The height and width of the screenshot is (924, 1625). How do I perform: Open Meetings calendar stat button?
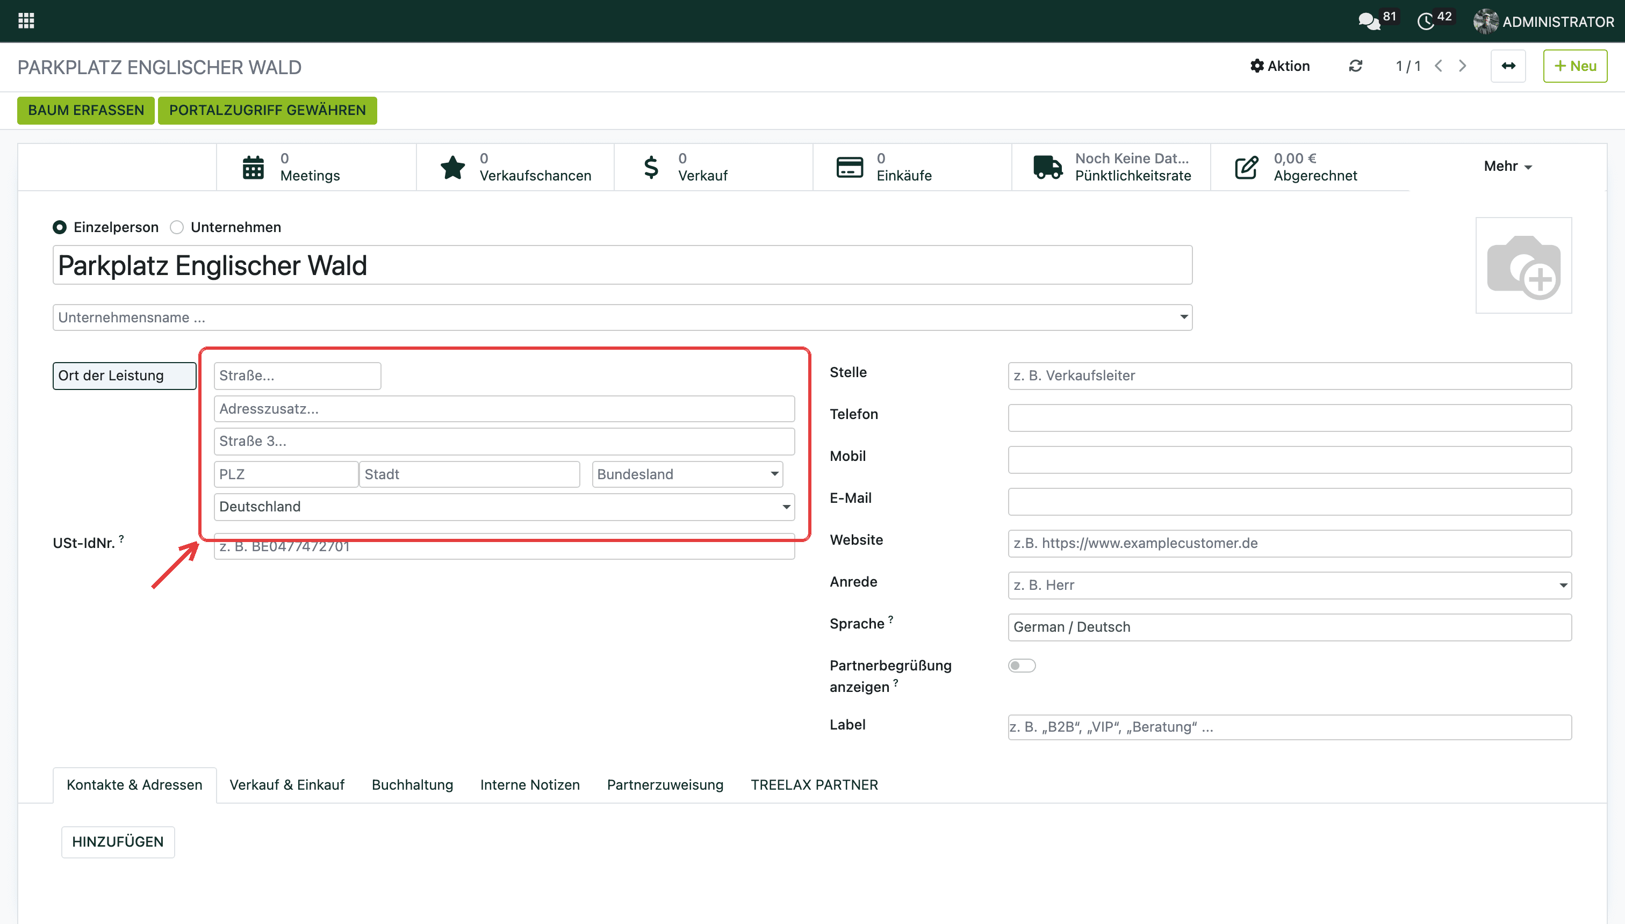pos(316,167)
